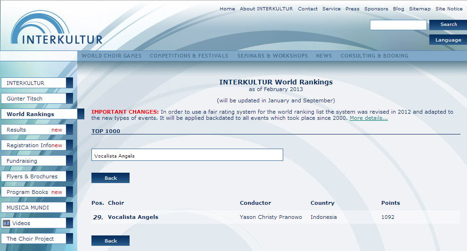
Task: Open The Choir Project in the sidebar
Action: pos(37,238)
